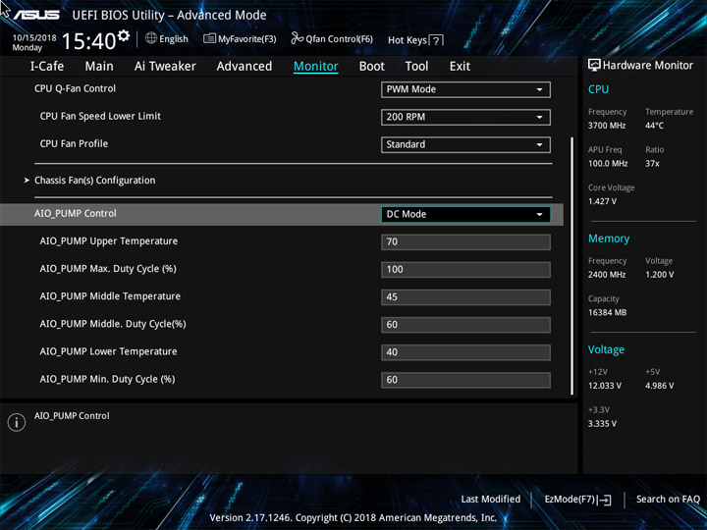Click AIO_PUMP Middle Temperature field

click(465, 297)
